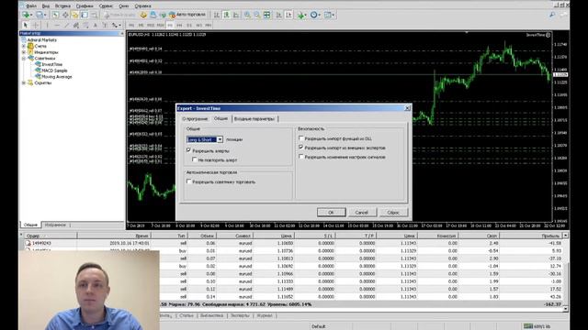Sort orders by Прибыль column
Image resolution: width=588 pixels, height=330 pixels.
pyautogui.click(x=531, y=236)
